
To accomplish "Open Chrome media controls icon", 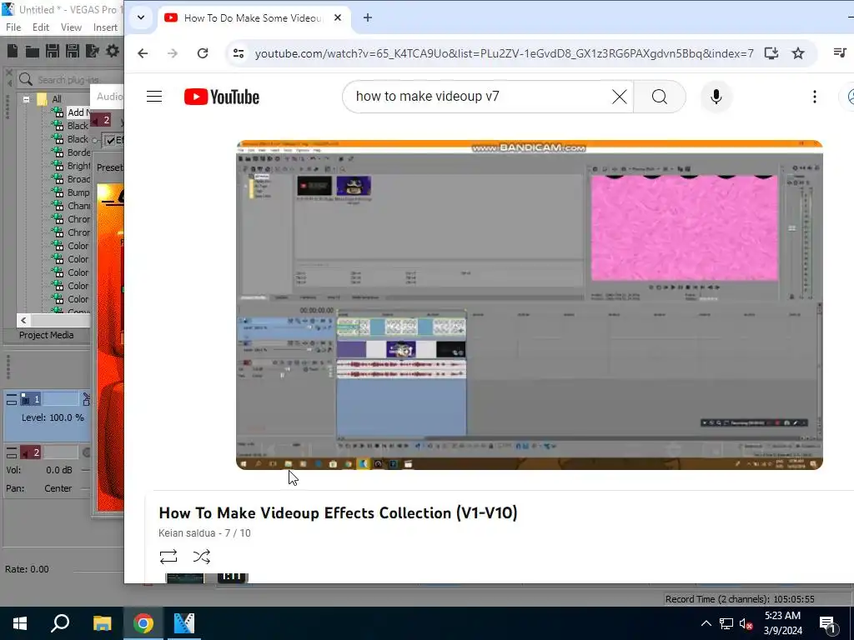I will coord(839,52).
